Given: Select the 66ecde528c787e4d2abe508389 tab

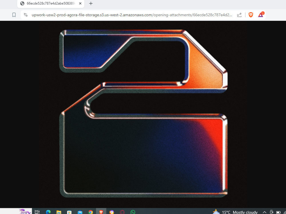Looking at the screenshot, I should (51, 4).
